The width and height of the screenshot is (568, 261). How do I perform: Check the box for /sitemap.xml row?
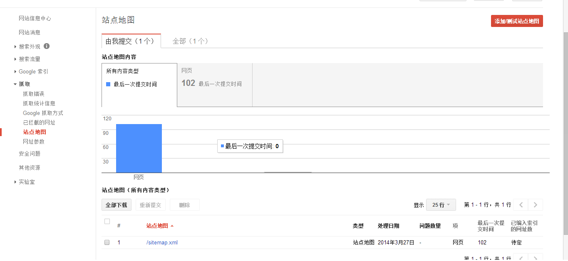[x=107, y=242]
